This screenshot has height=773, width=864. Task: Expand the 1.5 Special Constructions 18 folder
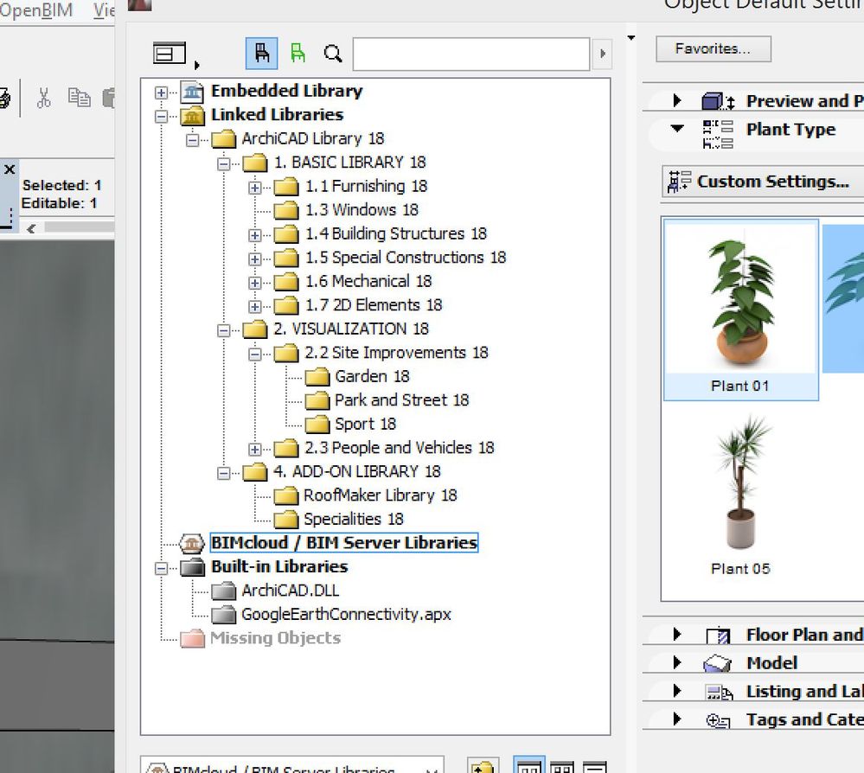point(254,259)
